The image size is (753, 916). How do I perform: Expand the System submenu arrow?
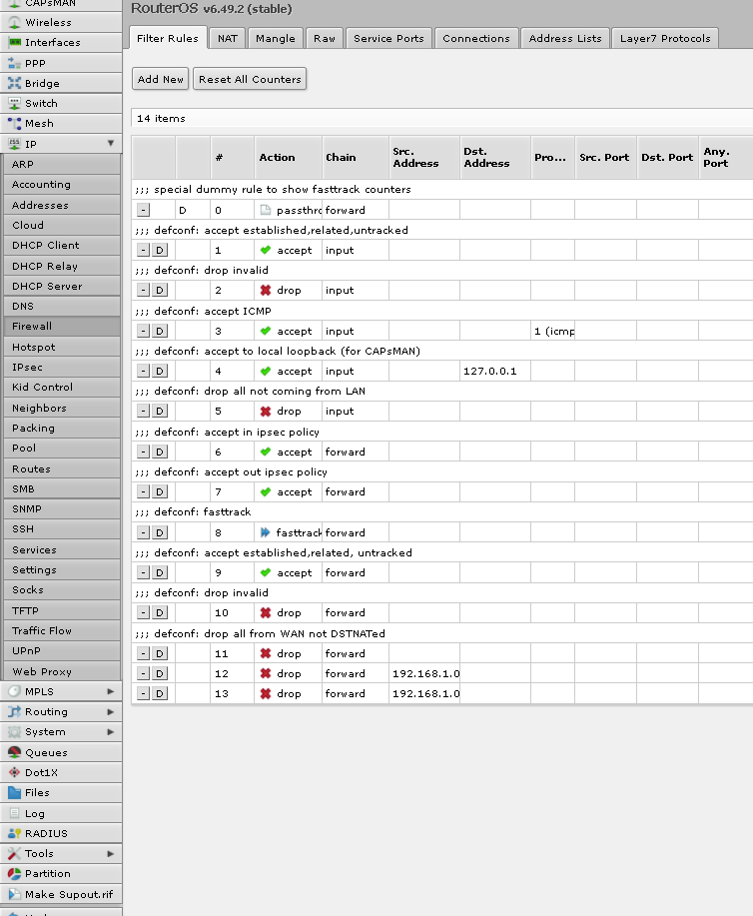pos(111,732)
